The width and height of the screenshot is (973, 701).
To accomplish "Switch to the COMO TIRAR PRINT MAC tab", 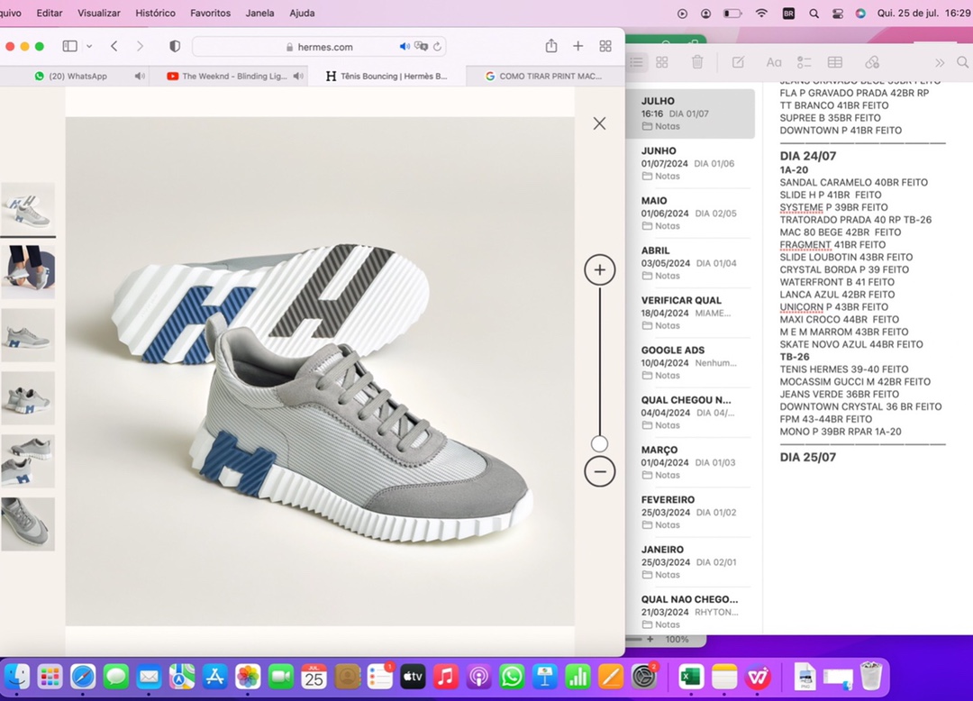I will point(546,77).
